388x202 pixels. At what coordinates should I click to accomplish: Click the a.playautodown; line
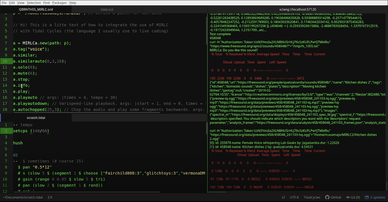(x=109, y=104)
